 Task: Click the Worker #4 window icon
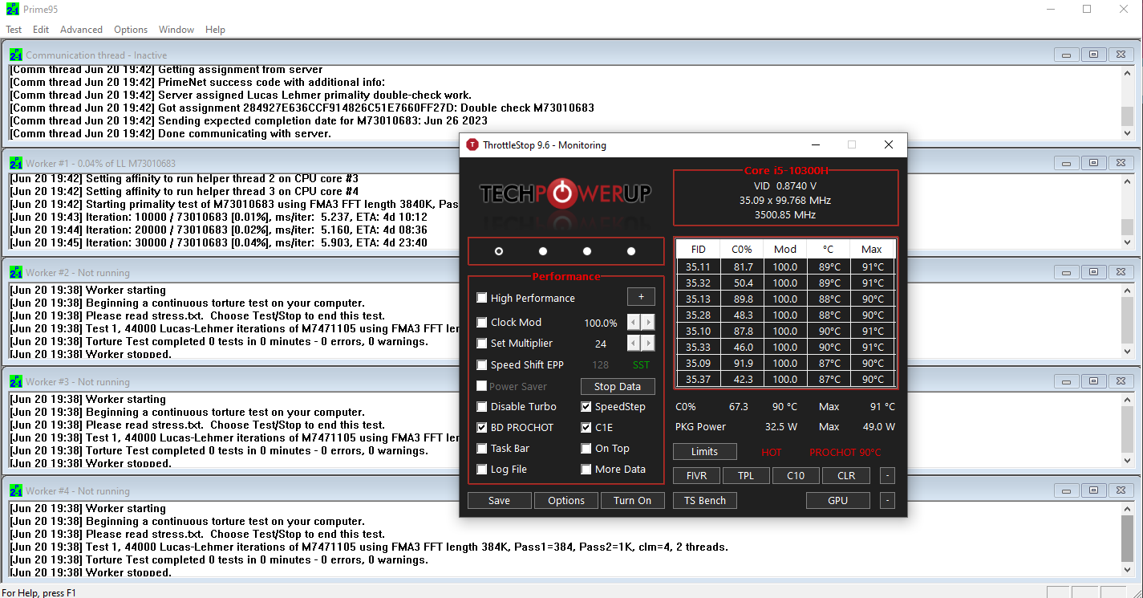pos(16,490)
